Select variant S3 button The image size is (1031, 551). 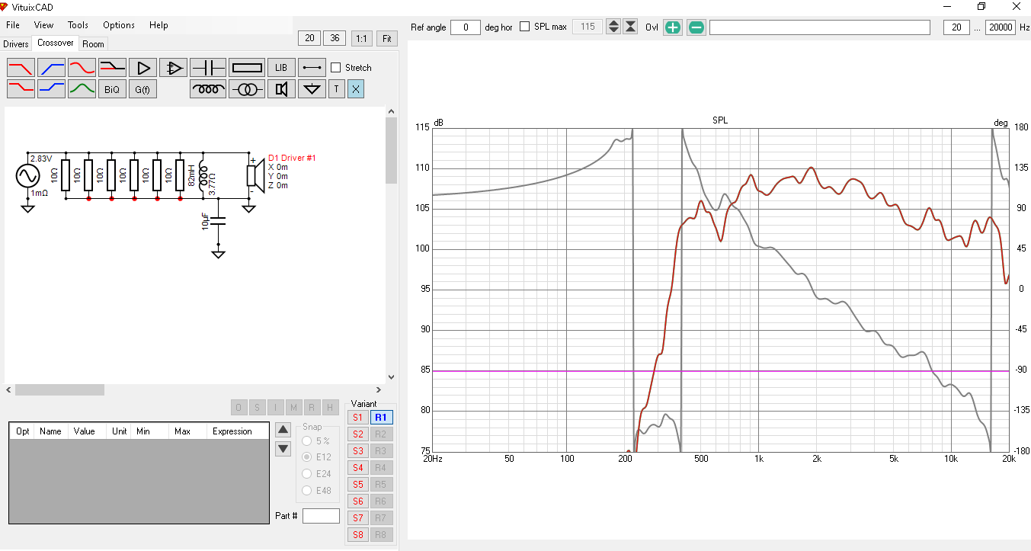(357, 450)
